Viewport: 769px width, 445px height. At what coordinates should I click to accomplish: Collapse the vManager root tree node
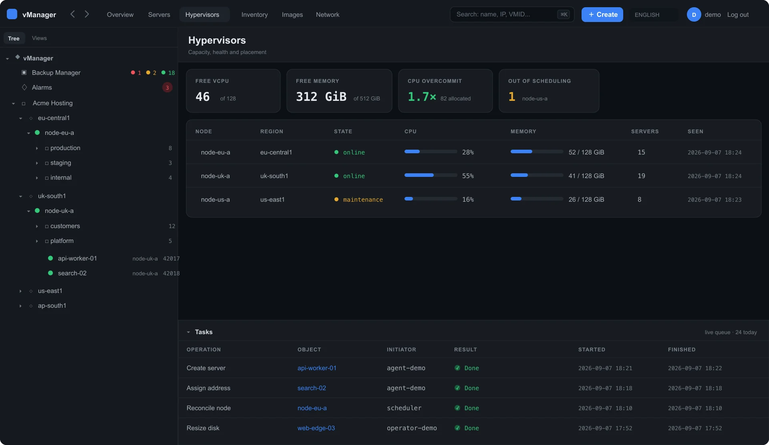pos(7,58)
